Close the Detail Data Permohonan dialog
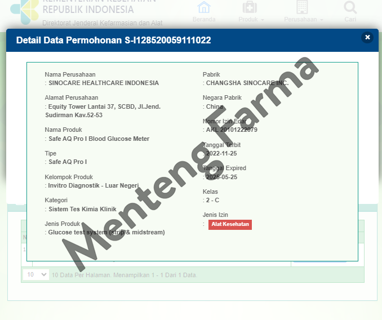Screen dimensions: 382x320 point(367,37)
